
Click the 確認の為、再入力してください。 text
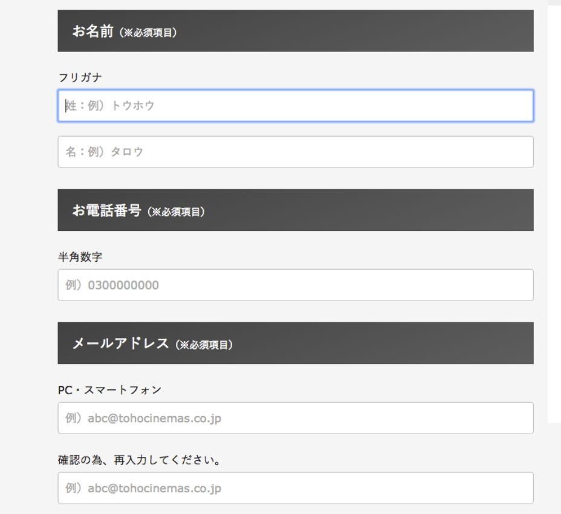139,460
